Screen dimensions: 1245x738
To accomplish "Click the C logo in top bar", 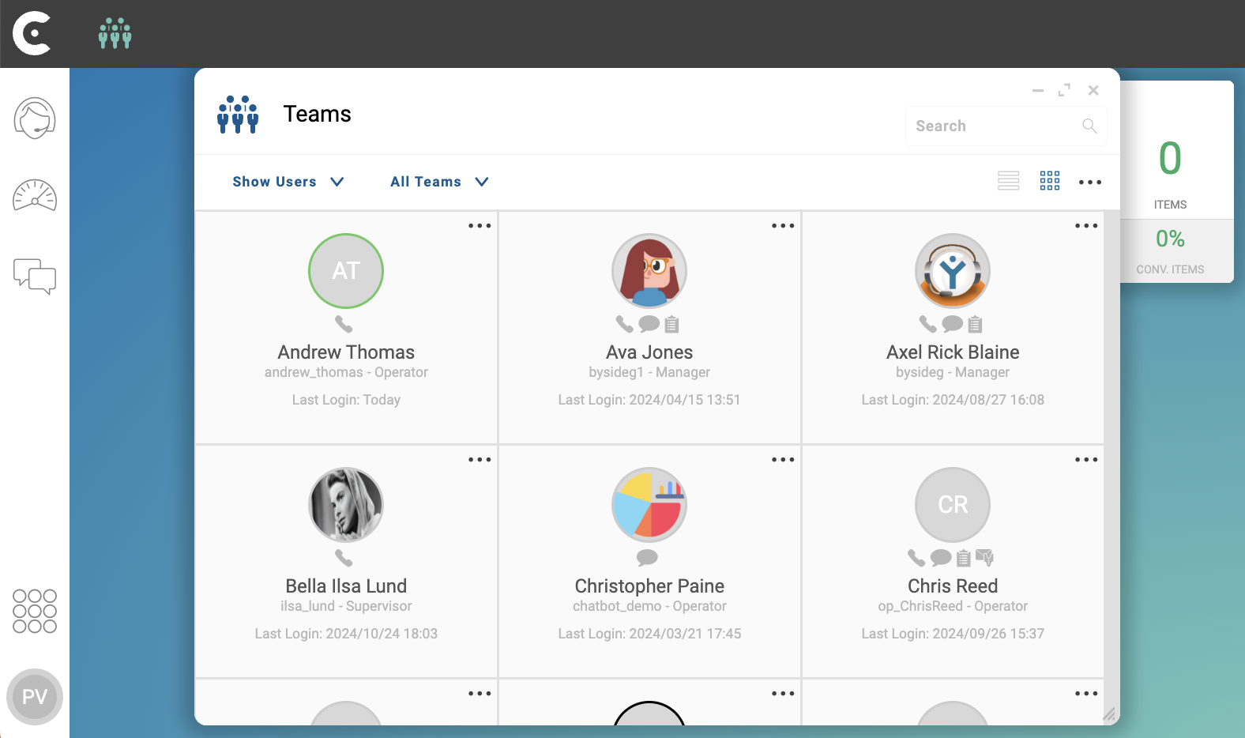I will click(32, 33).
